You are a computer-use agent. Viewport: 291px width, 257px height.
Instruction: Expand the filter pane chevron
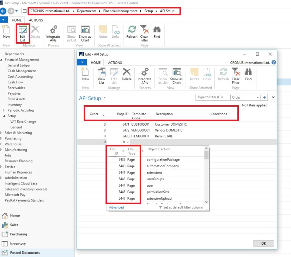click(273, 97)
